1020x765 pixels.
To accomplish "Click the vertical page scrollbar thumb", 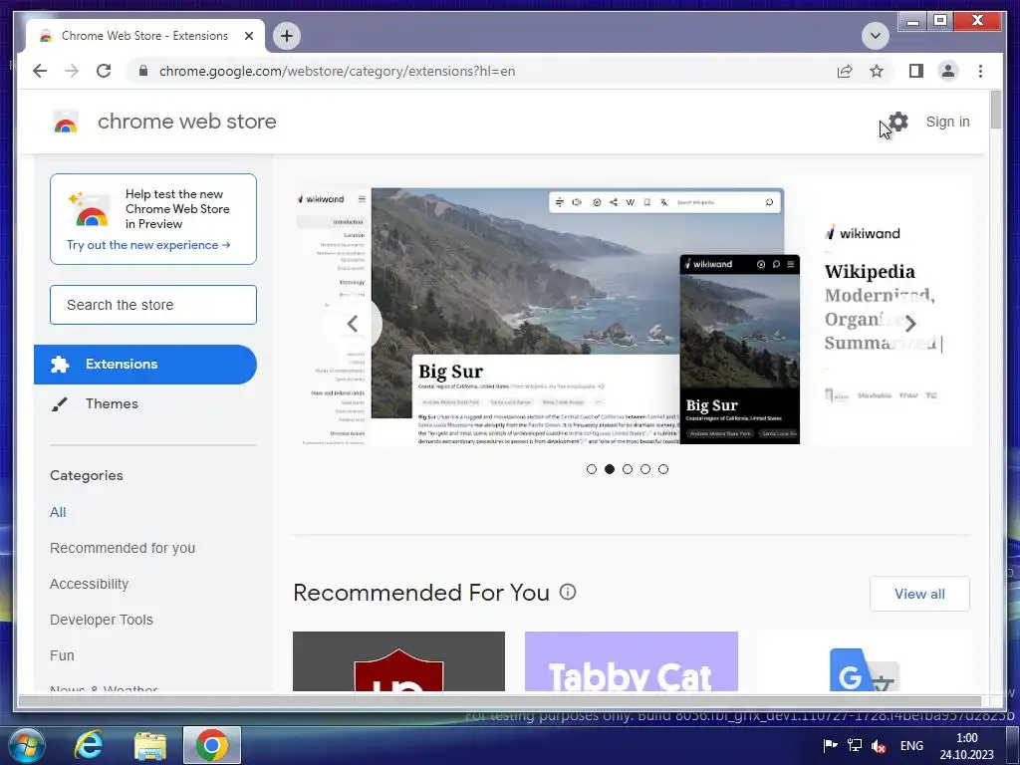I will click(x=996, y=110).
